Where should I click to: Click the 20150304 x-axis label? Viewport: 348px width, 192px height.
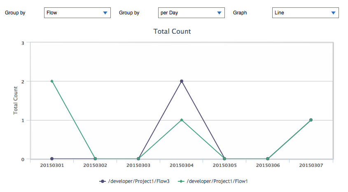(182, 166)
